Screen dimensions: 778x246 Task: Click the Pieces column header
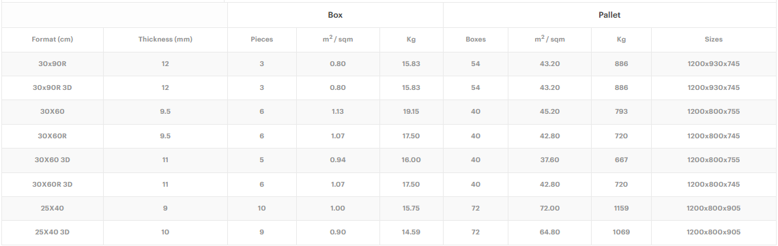tap(262, 39)
